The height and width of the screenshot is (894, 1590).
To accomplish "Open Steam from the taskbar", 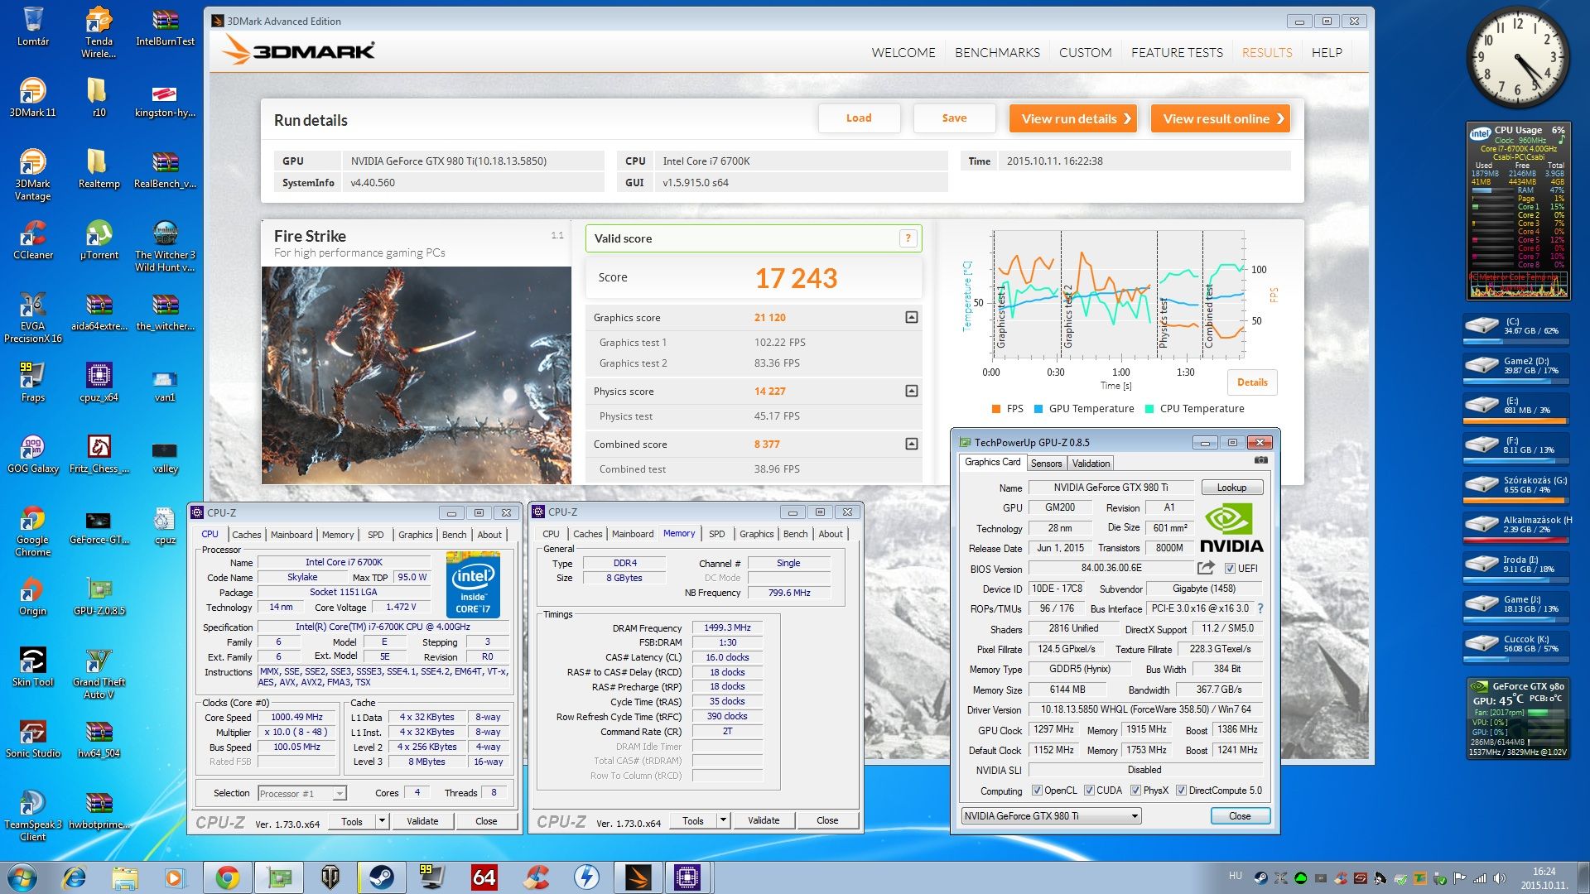I will pyautogui.click(x=381, y=877).
